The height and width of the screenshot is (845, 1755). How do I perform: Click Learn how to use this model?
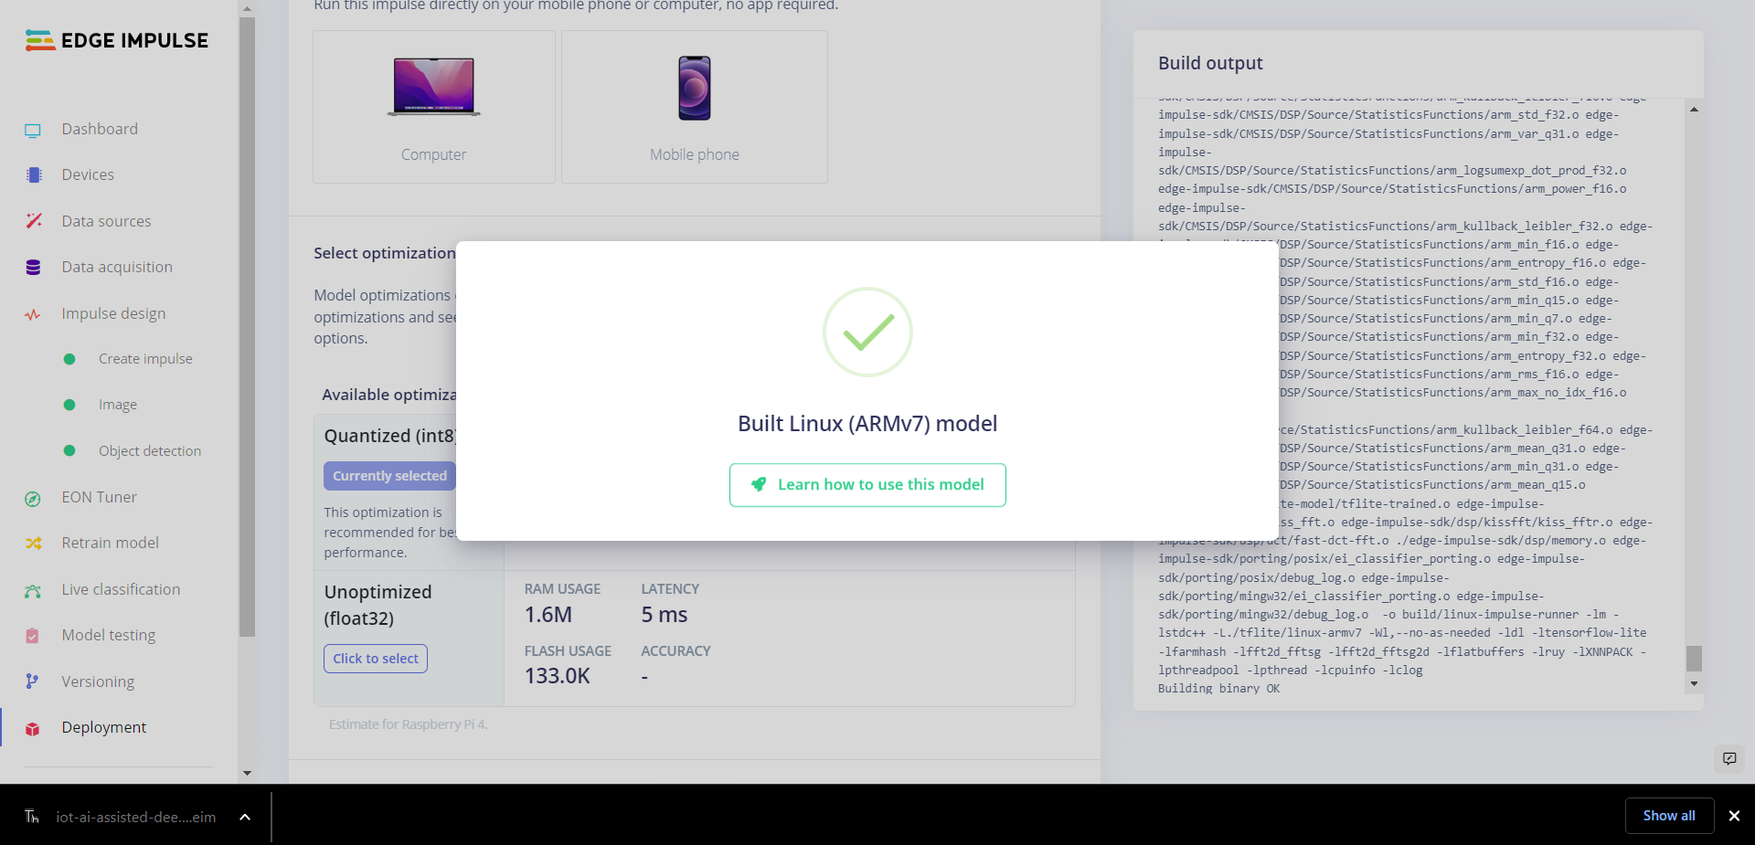coord(867,485)
